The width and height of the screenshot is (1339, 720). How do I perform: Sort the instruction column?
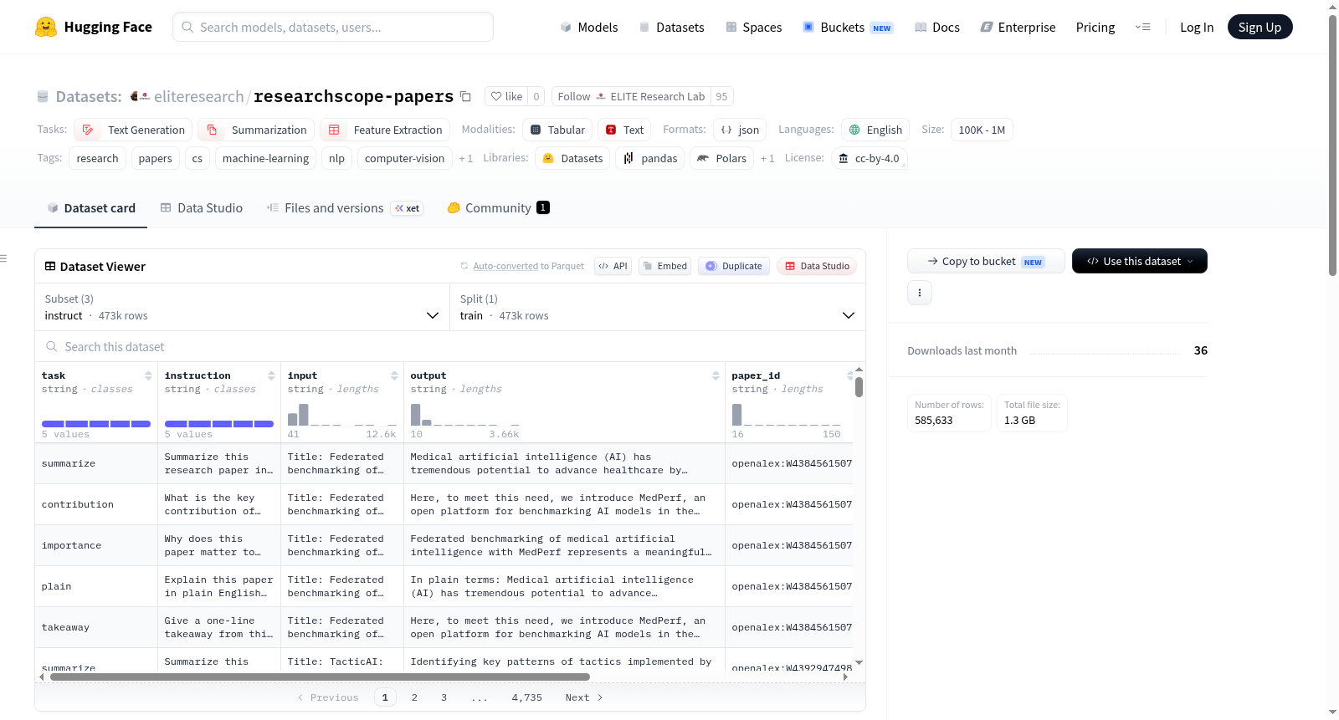pos(271,375)
